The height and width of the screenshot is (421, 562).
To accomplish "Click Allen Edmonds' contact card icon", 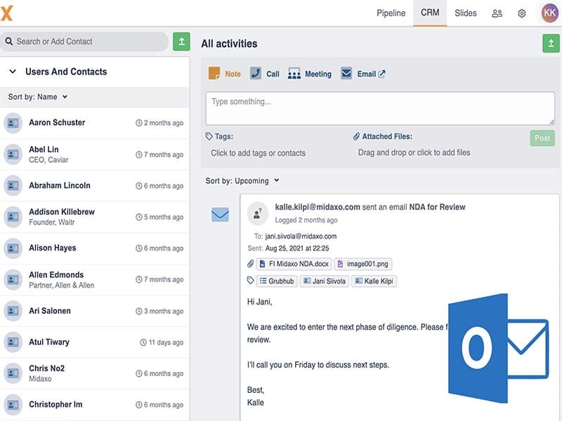I will [x=13, y=279].
